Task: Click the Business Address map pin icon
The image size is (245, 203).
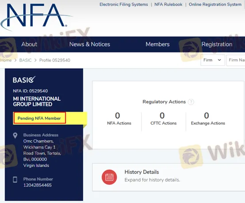Action: [x=15, y=135]
